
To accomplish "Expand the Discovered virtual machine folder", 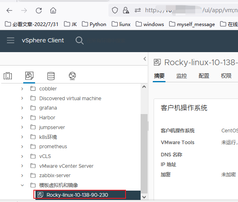I will [x=22, y=98].
